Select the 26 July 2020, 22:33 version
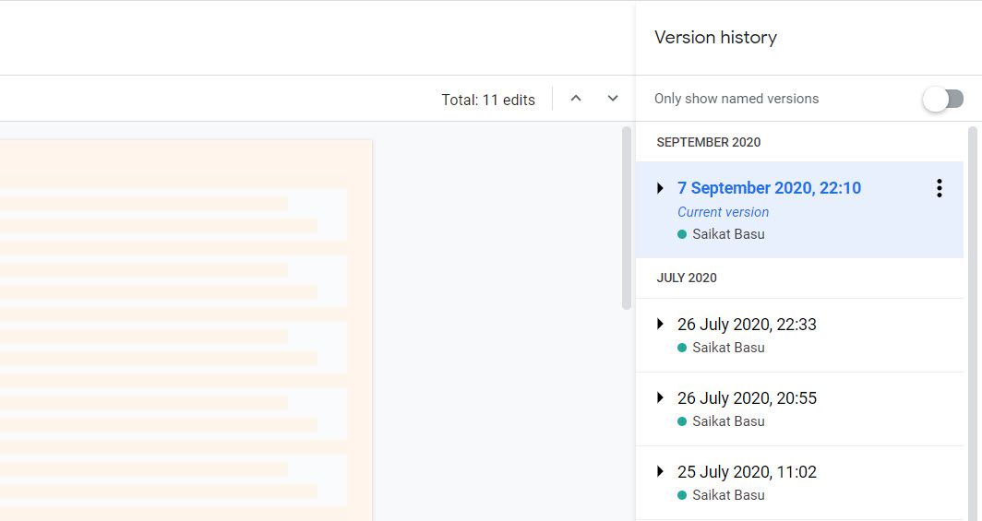The height and width of the screenshot is (521, 982). tap(747, 325)
